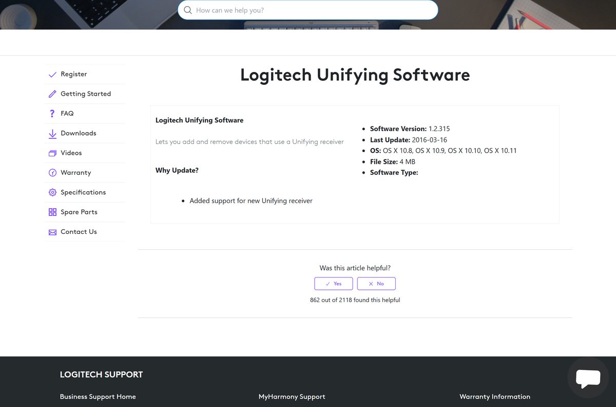Click the 'File Size: 4 MB' line
The image size is (616, 407).
point(392,162)
